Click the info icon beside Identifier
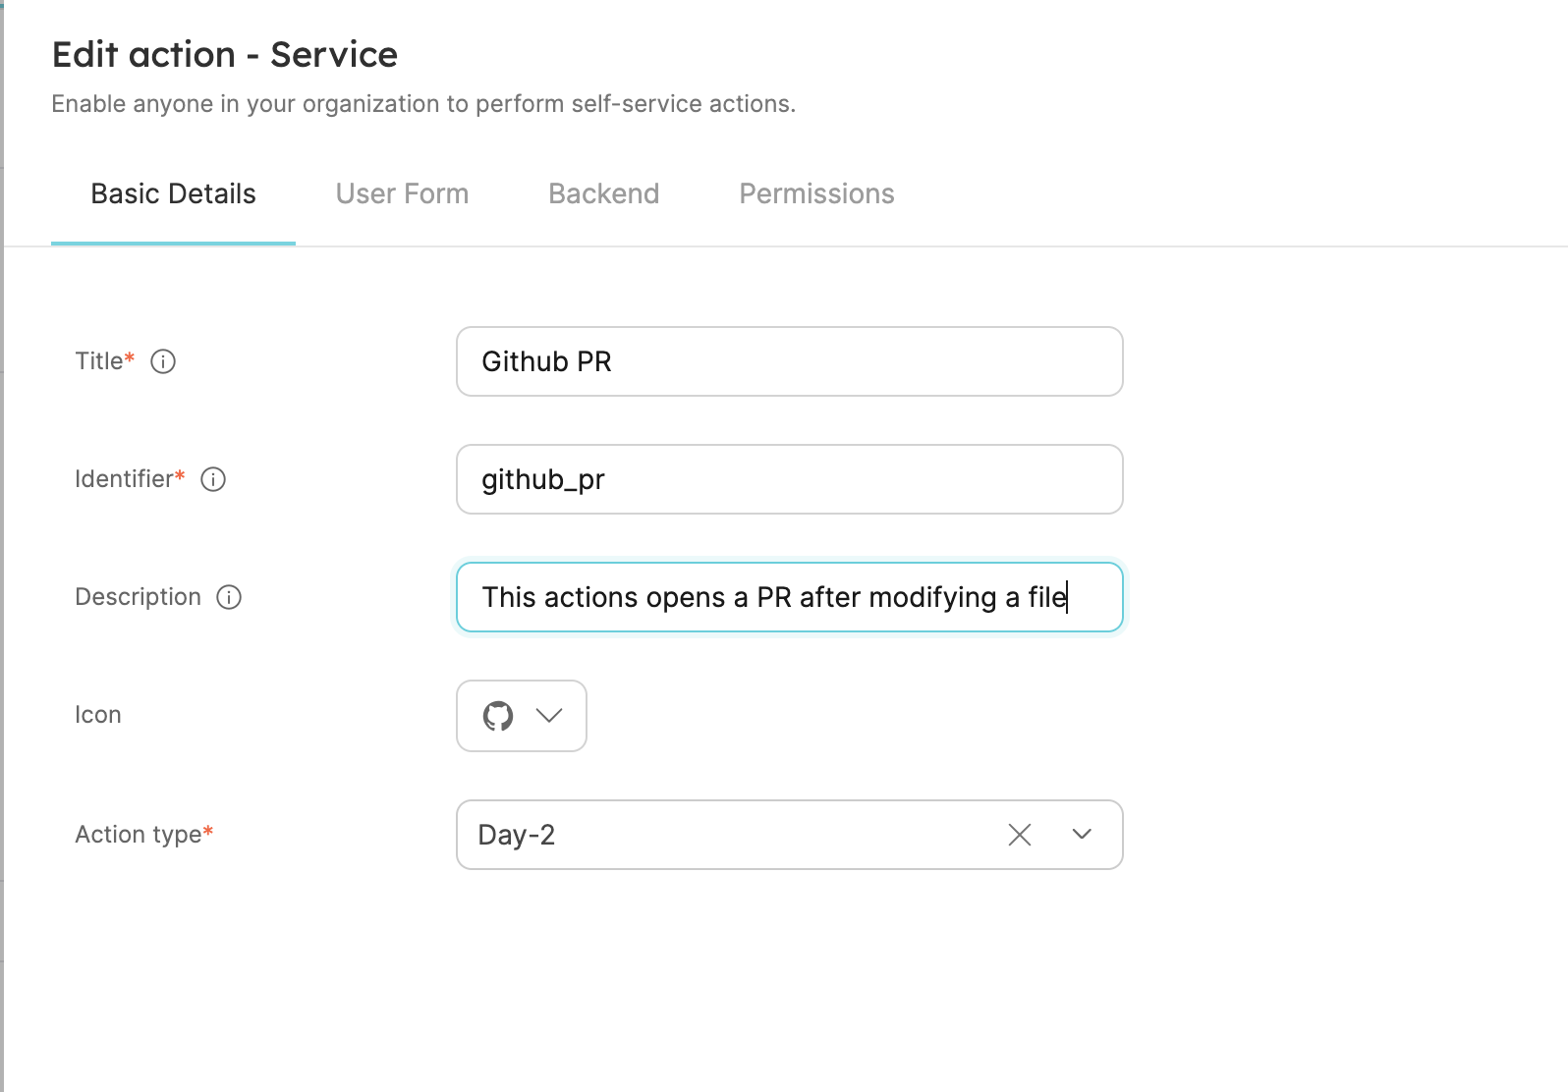This screenshot has width=1568, height=1092. 213,479
